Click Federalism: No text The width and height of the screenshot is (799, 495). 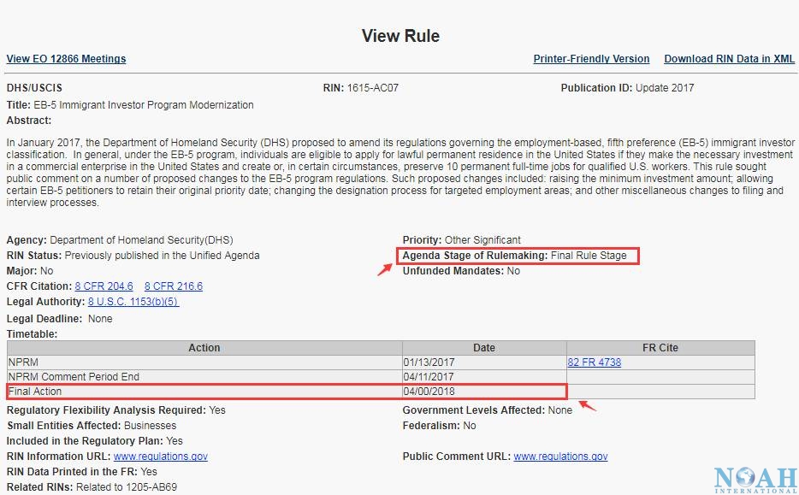(439, 426)
